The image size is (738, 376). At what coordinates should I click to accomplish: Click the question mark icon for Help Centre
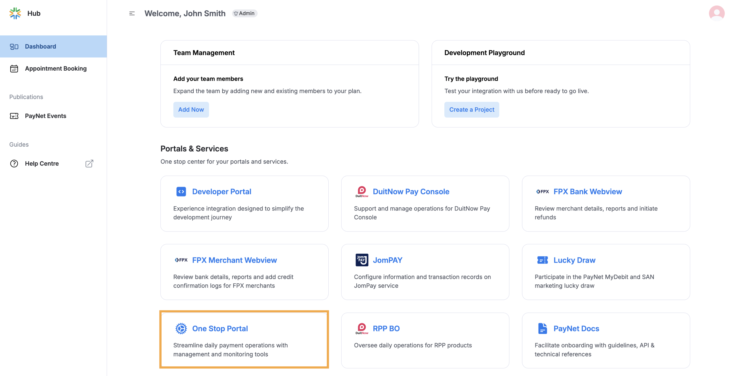coord(14,163)
